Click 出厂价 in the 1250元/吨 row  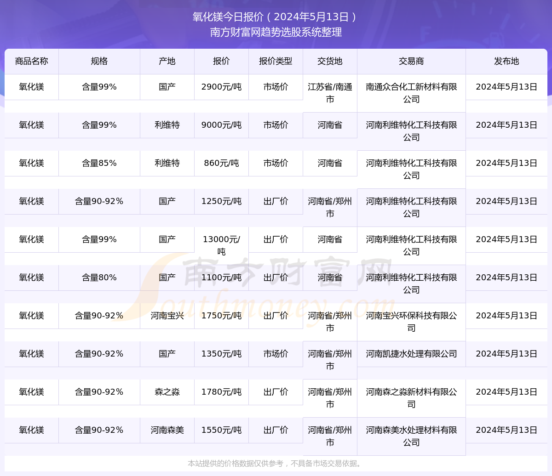point(276,201)
